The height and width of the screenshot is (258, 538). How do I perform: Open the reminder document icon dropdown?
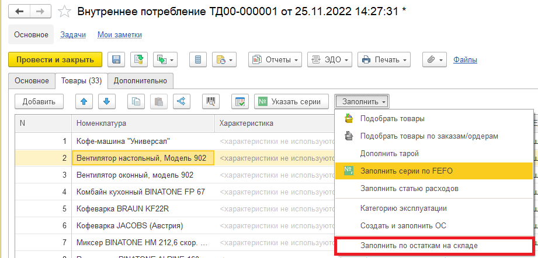coord(224,60)
